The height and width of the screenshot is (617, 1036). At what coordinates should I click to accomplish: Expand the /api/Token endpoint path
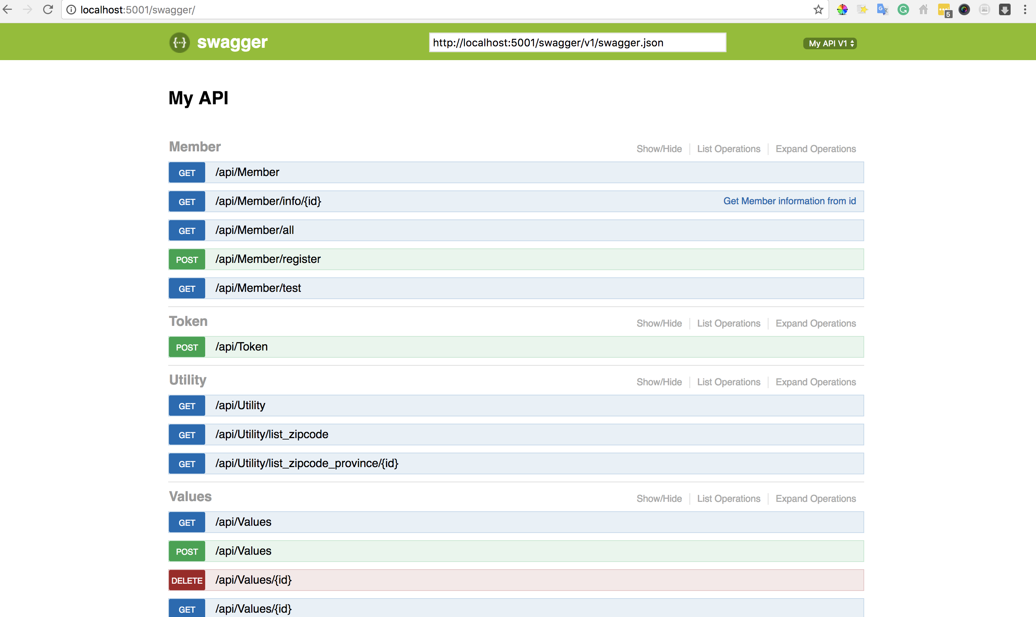[x=241, y=347]
